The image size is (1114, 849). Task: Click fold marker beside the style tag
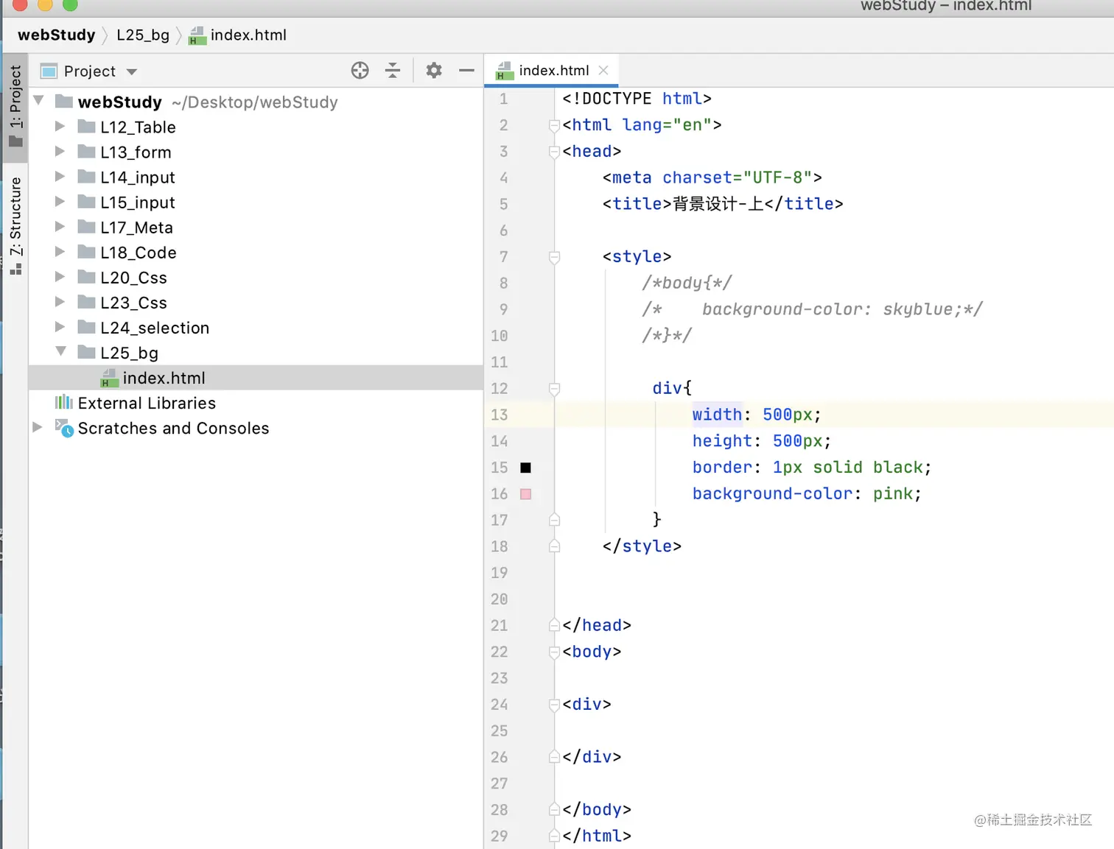554,257
